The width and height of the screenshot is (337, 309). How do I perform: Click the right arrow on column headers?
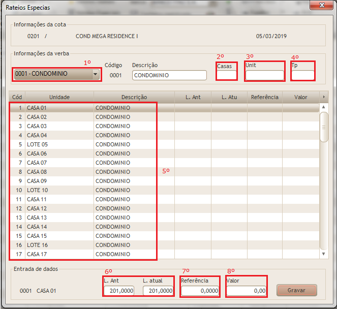[x=324, y=97]
